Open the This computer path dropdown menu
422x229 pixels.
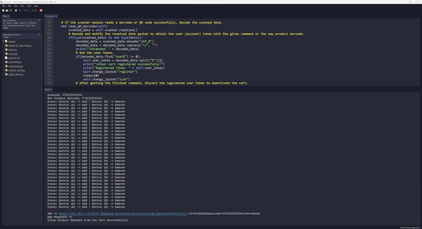(39, 20)
